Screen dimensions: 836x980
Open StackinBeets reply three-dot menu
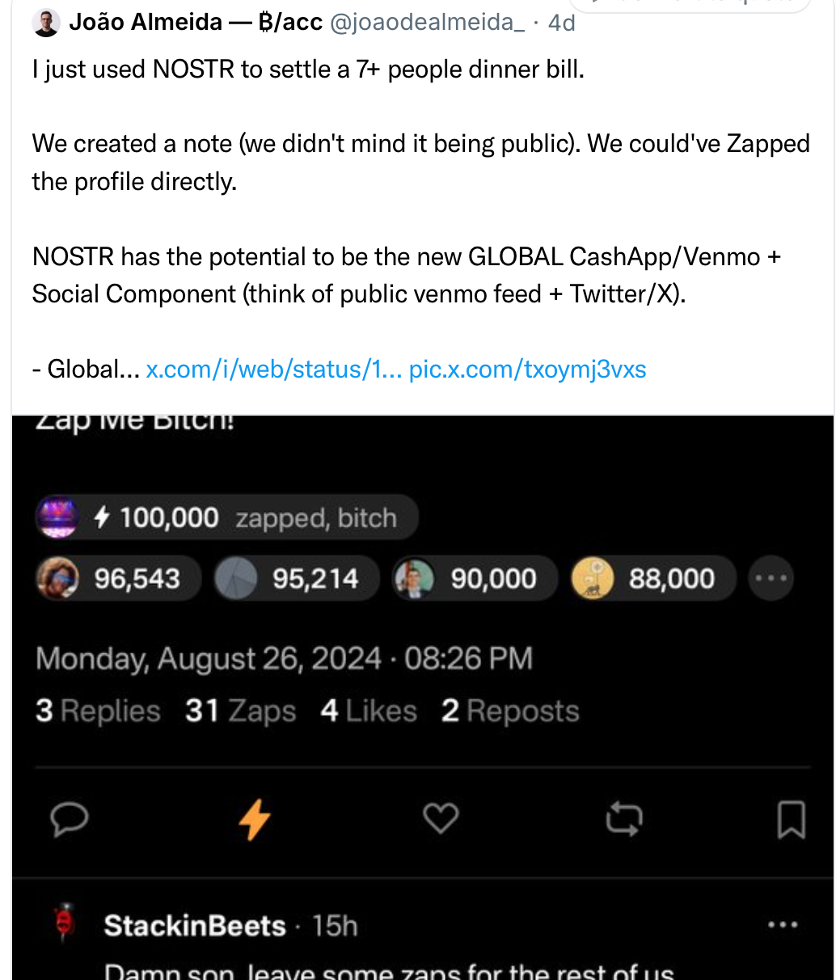tap(782, 925)
